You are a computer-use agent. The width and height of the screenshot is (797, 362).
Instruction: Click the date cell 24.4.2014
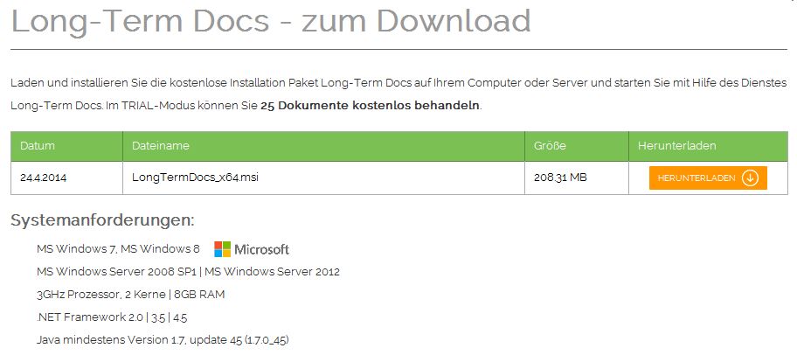coord(43,178)
